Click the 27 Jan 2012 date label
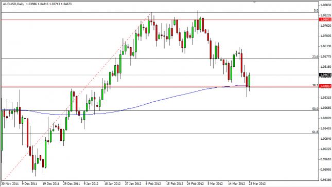The height and width of the screenshot is (187, 332). coord(133,183)
